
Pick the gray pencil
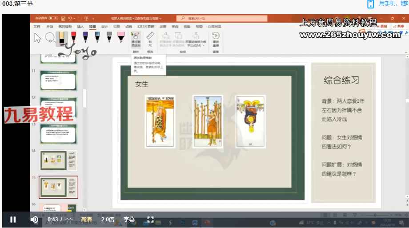point(109,37)
